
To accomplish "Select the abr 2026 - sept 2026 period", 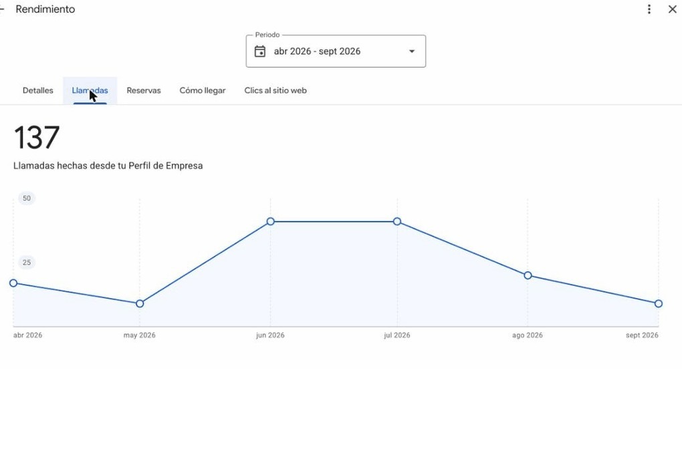I will tap(336, 51).
